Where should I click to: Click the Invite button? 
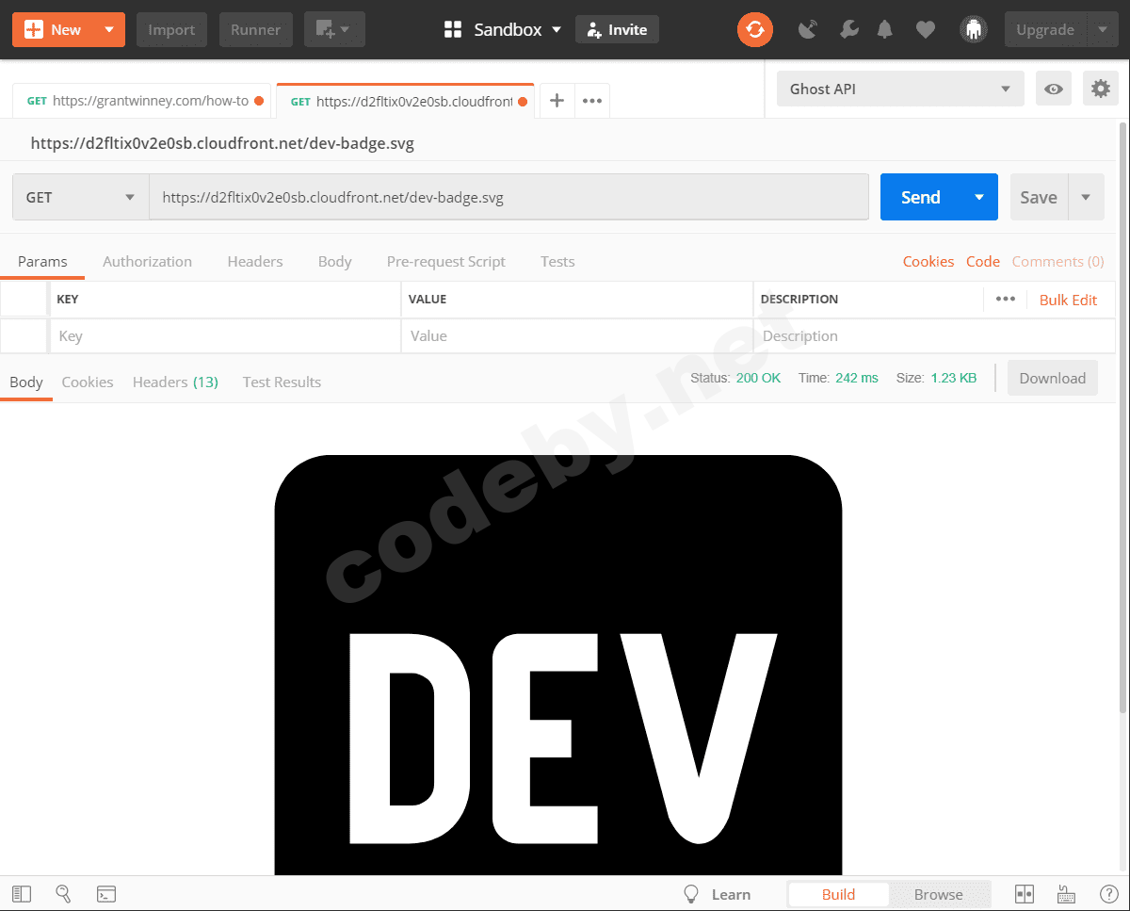[617, 29]
